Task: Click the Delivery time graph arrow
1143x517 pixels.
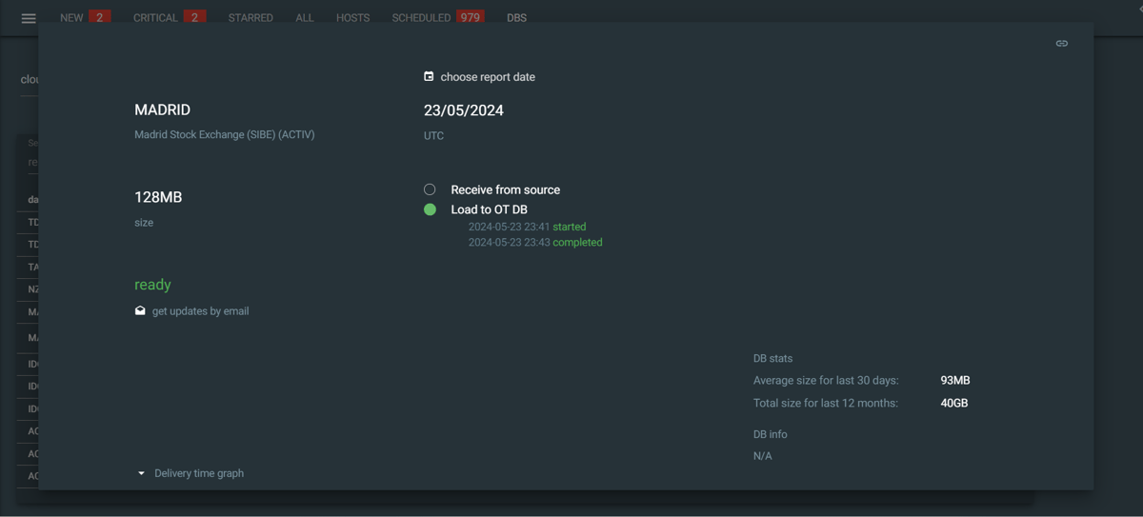Action: pyautogui.click(x=141, y=473)
